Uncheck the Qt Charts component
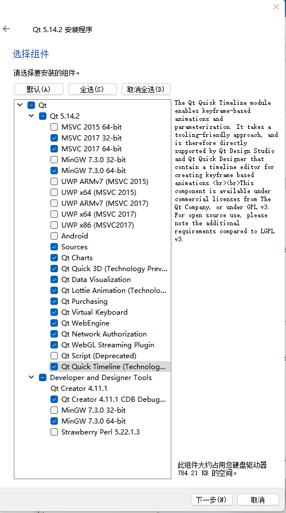This screenshot has height=513, width=286. pos(54,257)
